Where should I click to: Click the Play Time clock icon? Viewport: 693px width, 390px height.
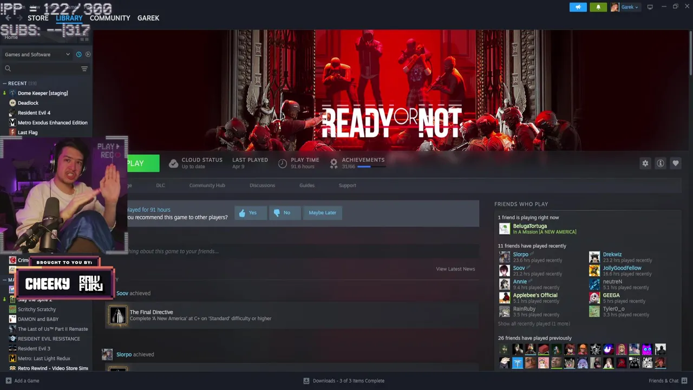[282, 163]
